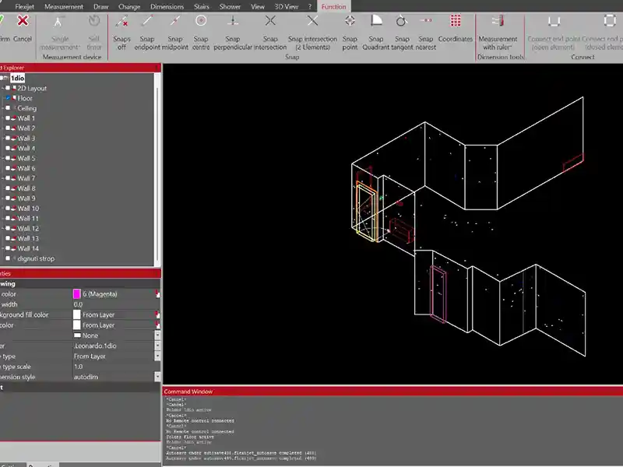
Task: Click the Magenta color swatch
Action: click(x=76, y=294)
